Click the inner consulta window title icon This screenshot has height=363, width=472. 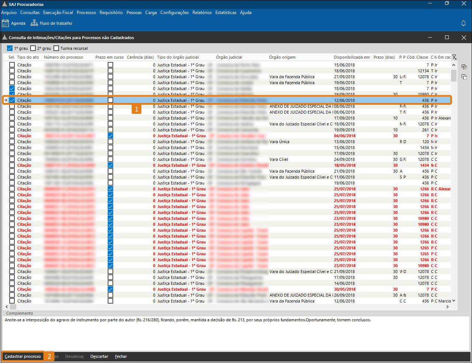tap(5, 38)
